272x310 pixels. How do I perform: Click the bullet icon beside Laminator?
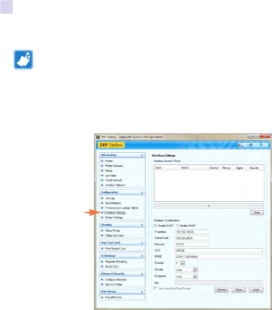coord(102,175)
